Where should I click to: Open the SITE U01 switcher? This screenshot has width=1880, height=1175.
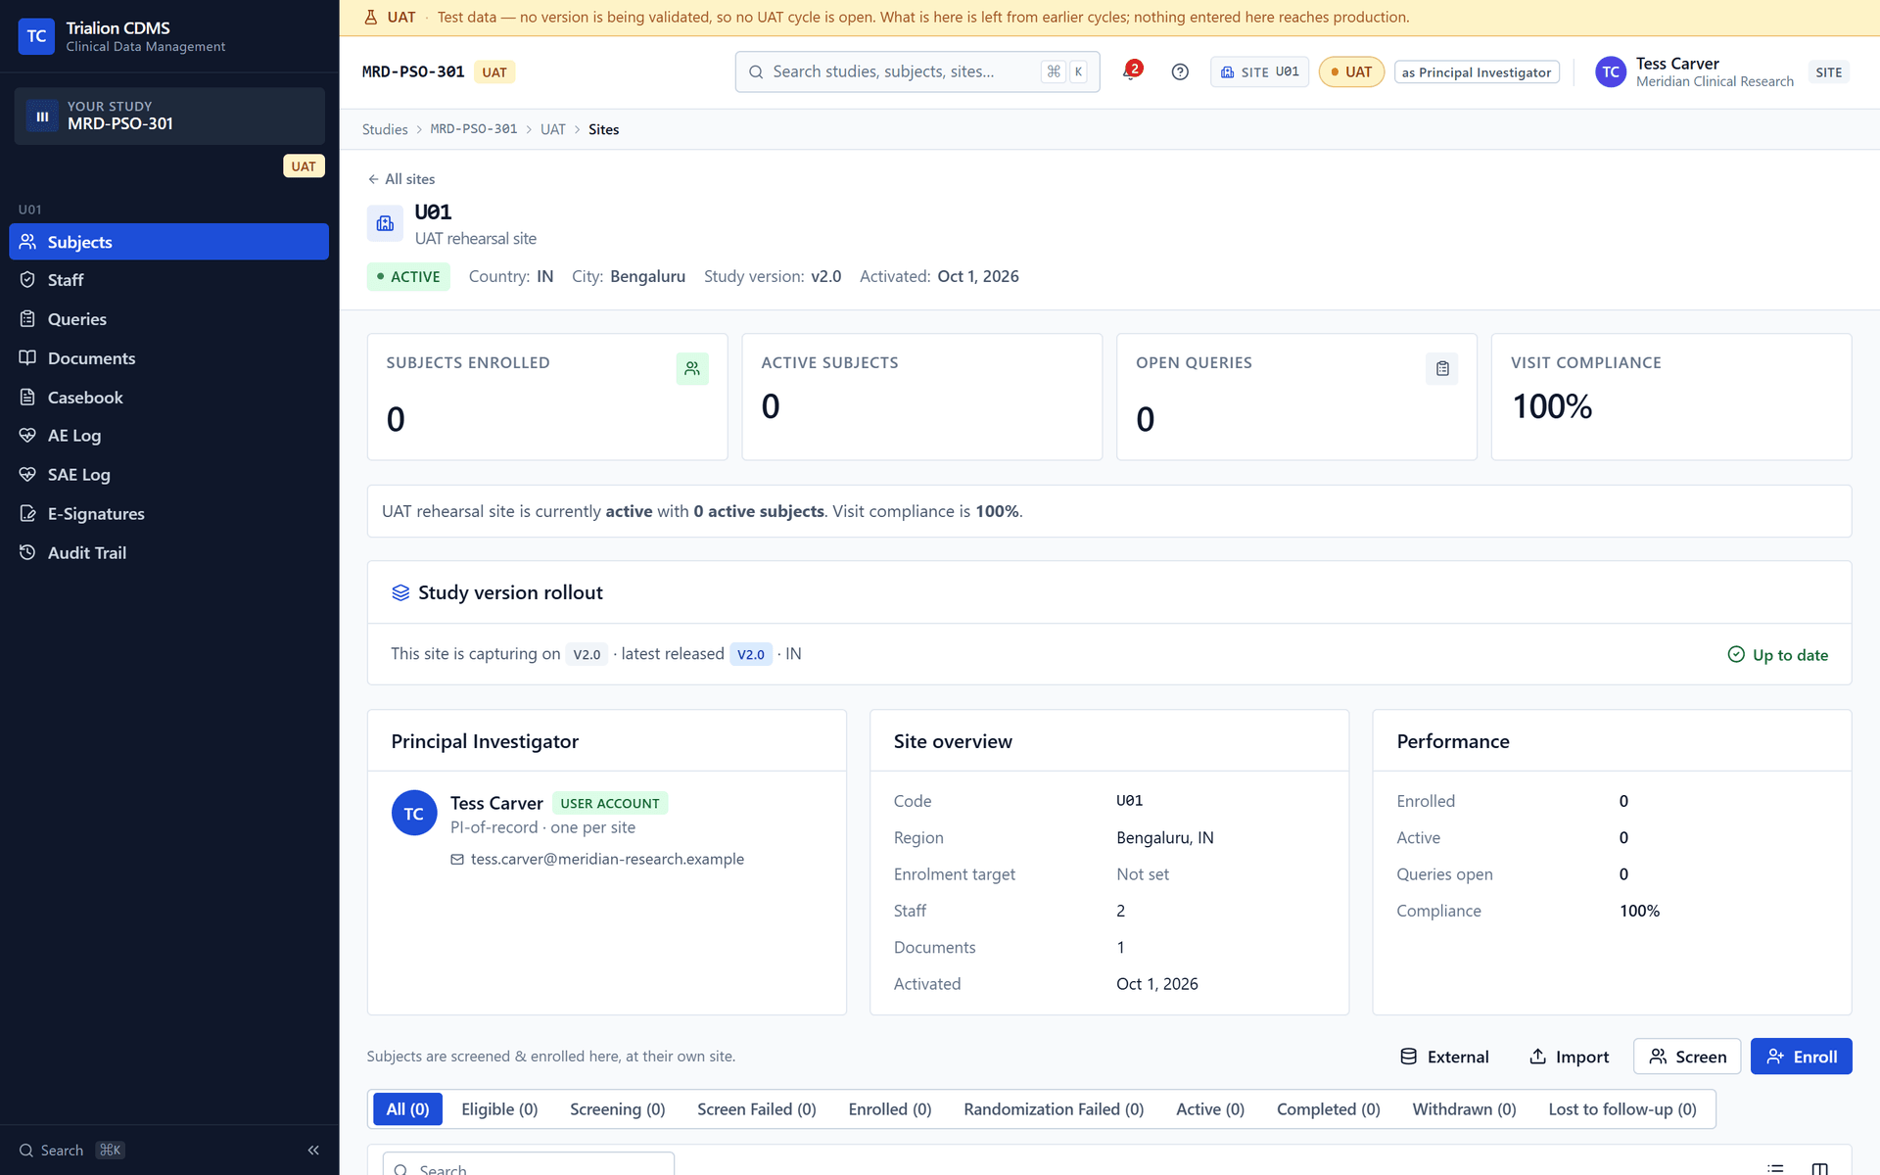coord(1259,71)
